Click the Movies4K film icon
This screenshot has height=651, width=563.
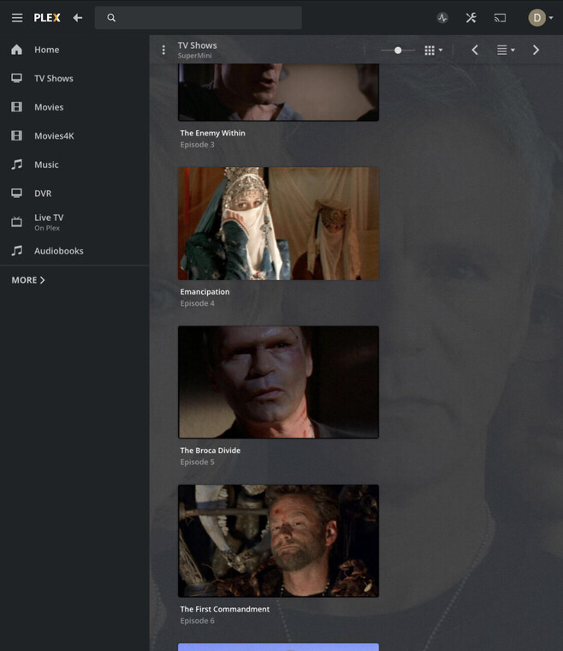[16, 135]
